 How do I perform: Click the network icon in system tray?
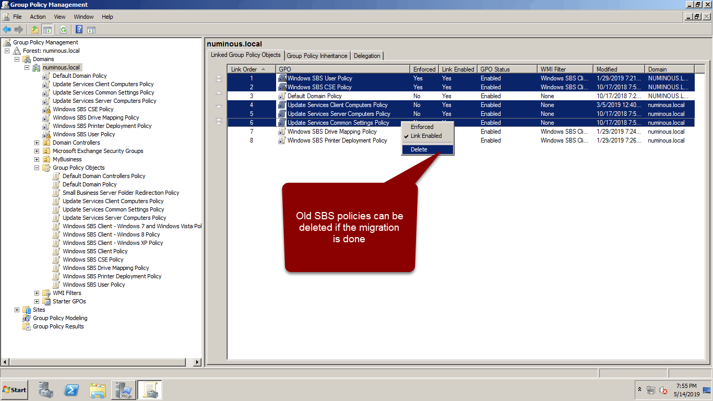point(651,390)
